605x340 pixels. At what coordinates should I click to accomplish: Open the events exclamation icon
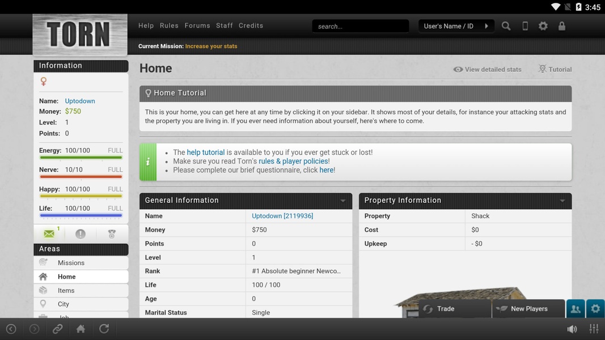click(81, 233)
